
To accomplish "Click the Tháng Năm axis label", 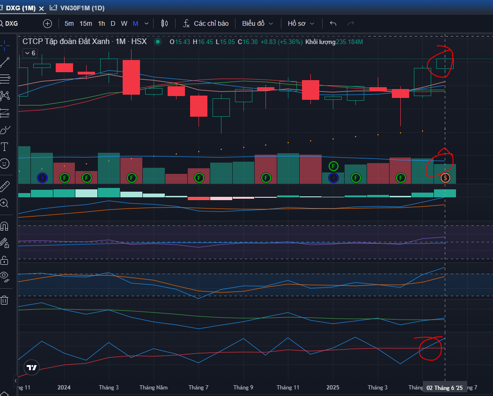I will (154, 388).
